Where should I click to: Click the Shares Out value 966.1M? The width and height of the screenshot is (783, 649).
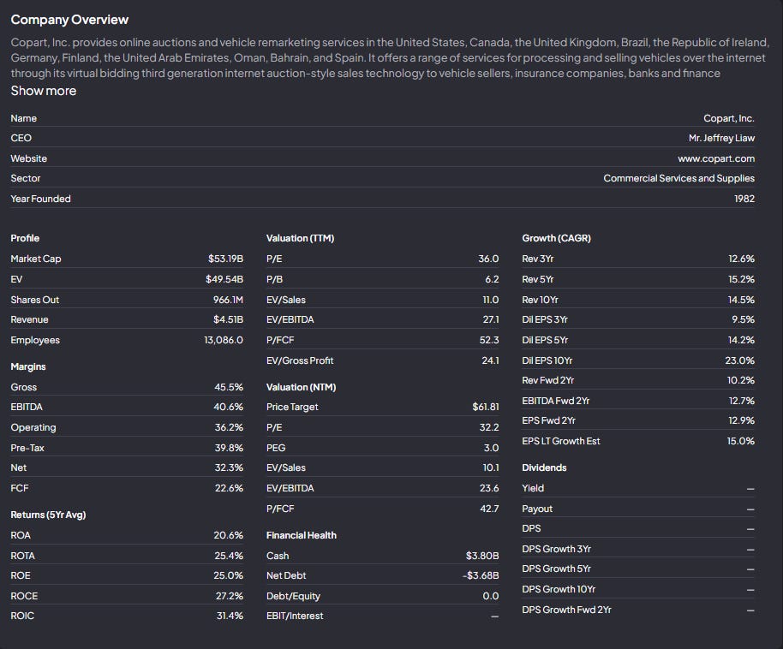(x=228, y=300)
